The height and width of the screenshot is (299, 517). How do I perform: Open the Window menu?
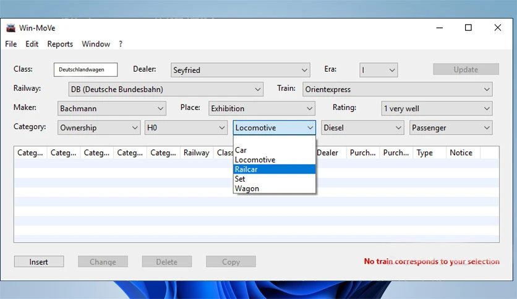(96, 44)
